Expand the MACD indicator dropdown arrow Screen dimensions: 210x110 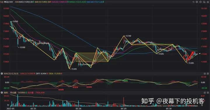(2, 74)
